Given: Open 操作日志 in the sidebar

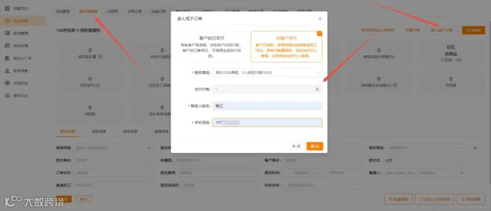Looking at the screenshot, I should point(21,96).
